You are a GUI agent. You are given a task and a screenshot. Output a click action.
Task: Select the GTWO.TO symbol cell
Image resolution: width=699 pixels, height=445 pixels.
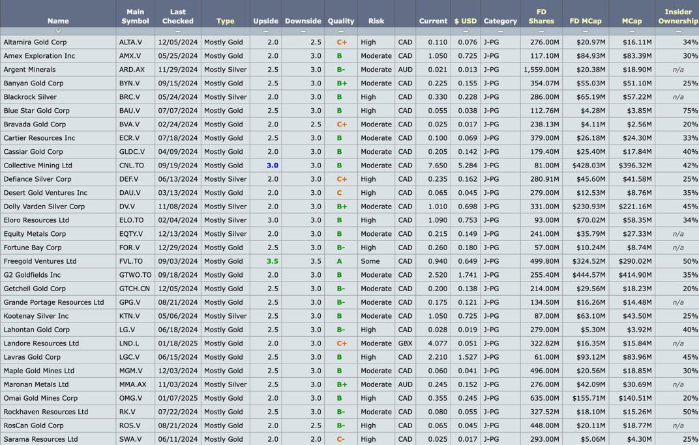(x=135, y=276)
